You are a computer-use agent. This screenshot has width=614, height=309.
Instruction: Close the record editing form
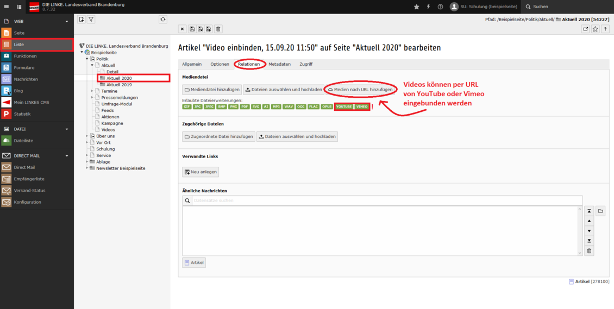pyautogui.click(x=182, y=29)
